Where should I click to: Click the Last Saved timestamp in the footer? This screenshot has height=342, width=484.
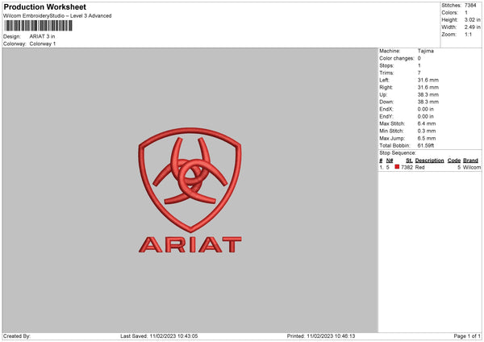click(159, 336)
